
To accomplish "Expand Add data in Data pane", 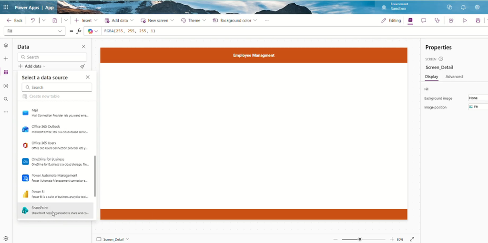I will point(32,66).
